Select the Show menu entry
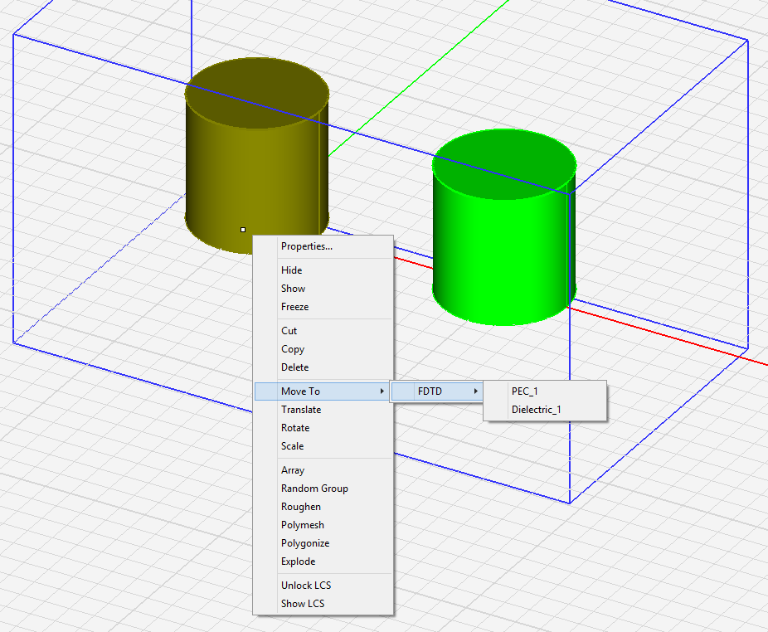The image size is (768, 632). click(x=293, y=289)
